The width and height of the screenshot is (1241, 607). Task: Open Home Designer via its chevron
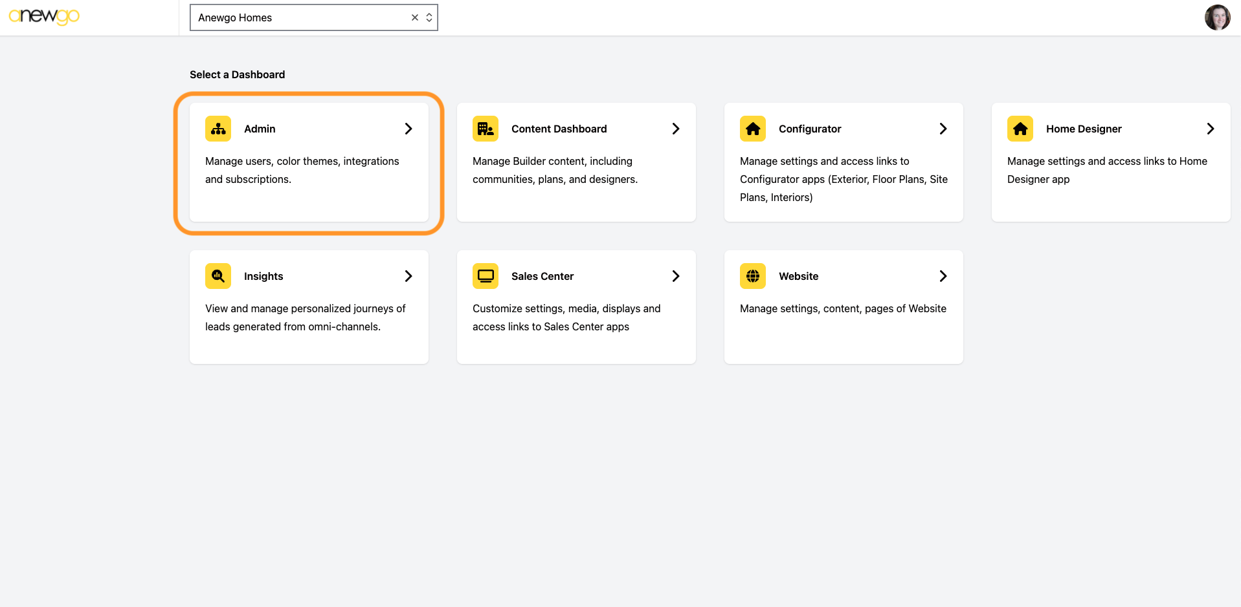pos(1211,129)
